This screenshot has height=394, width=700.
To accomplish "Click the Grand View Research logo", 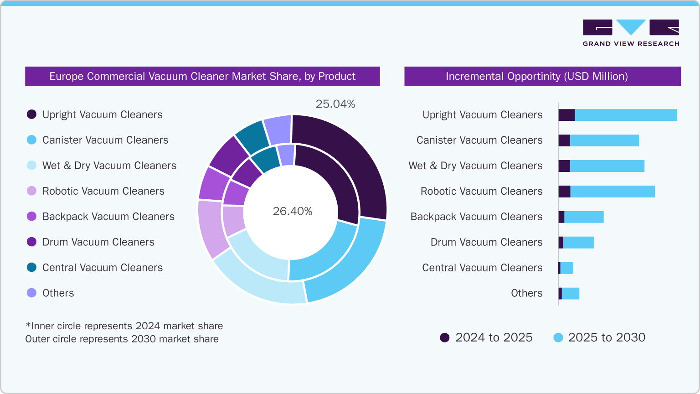I will (x=631, y=33).
